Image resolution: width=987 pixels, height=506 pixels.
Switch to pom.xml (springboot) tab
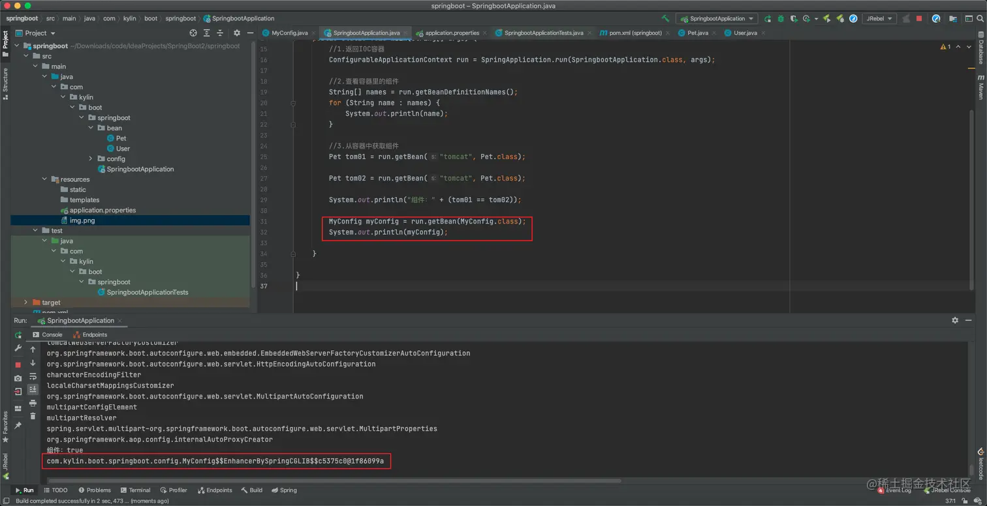[635, 33]
